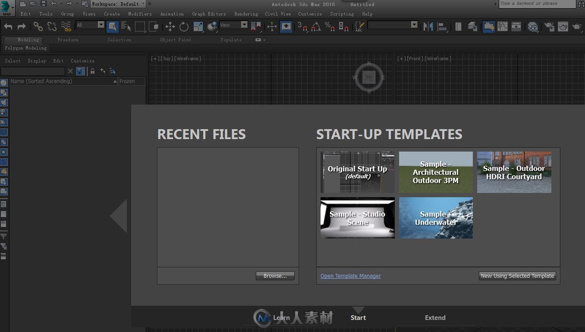The width and height of the screenshot is (585, 332).
Task: Activate the Select and Place tool
Action: 212,27
